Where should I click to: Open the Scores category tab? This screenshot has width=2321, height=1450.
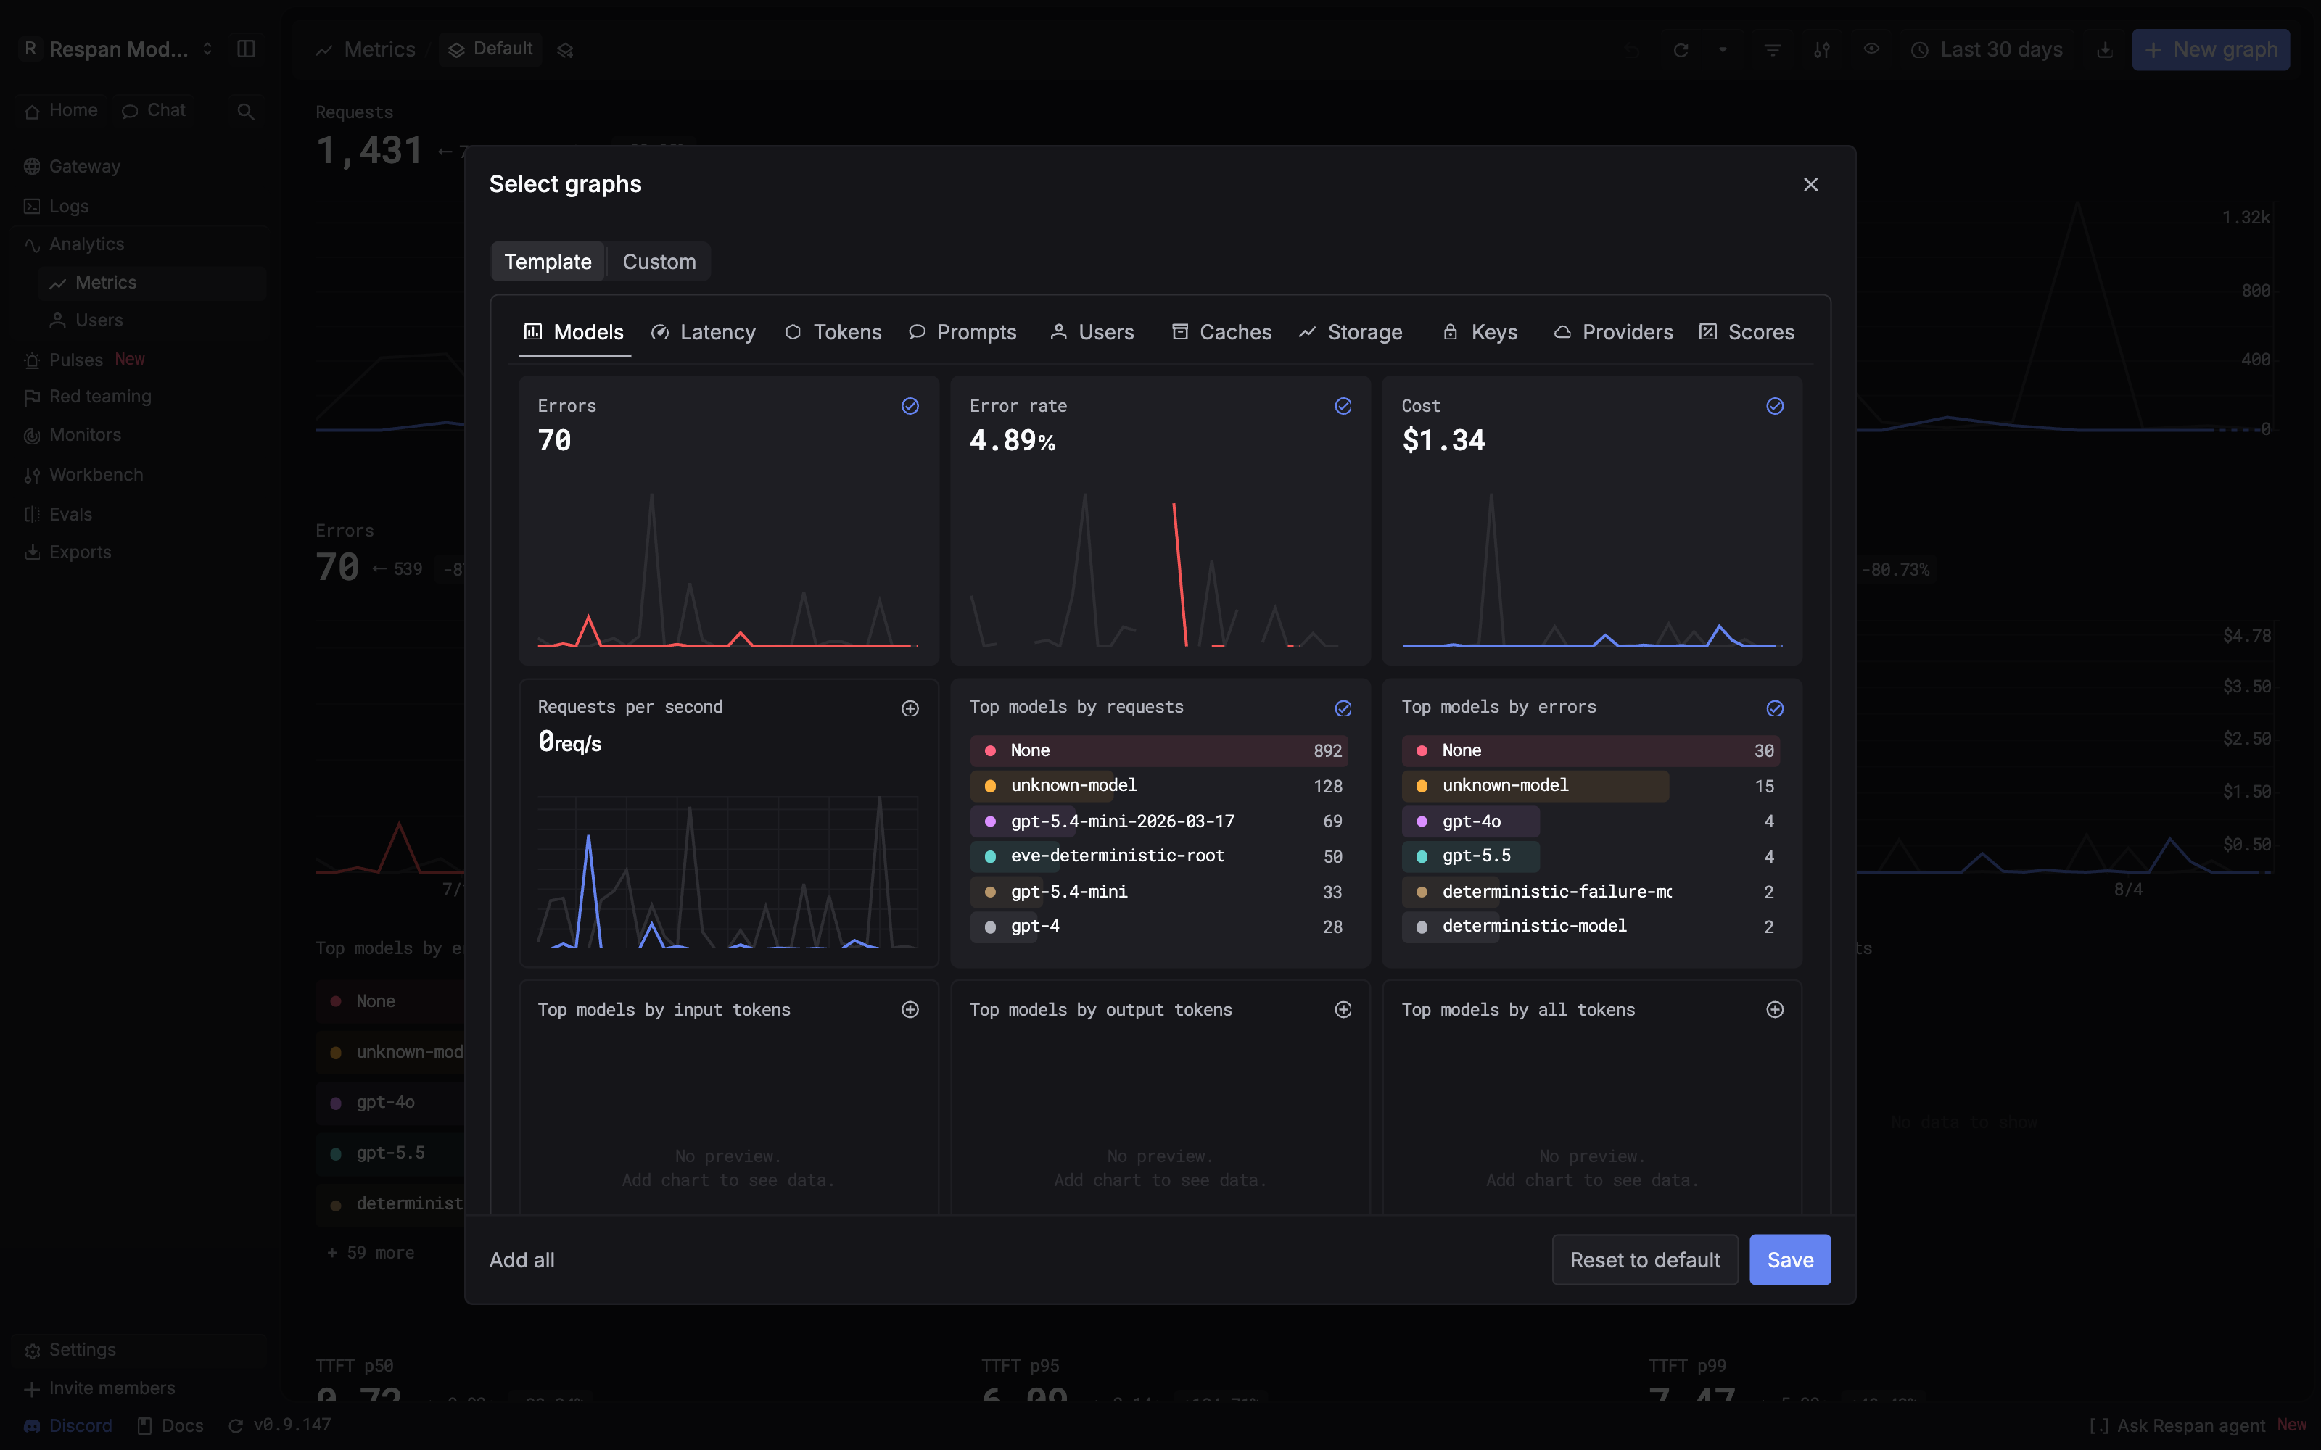coord(1747,332)
